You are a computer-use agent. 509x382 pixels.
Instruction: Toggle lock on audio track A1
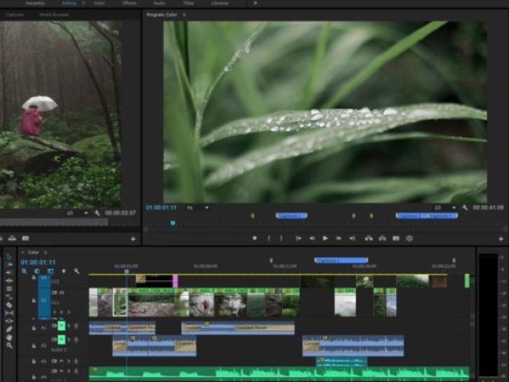[33, 328]
